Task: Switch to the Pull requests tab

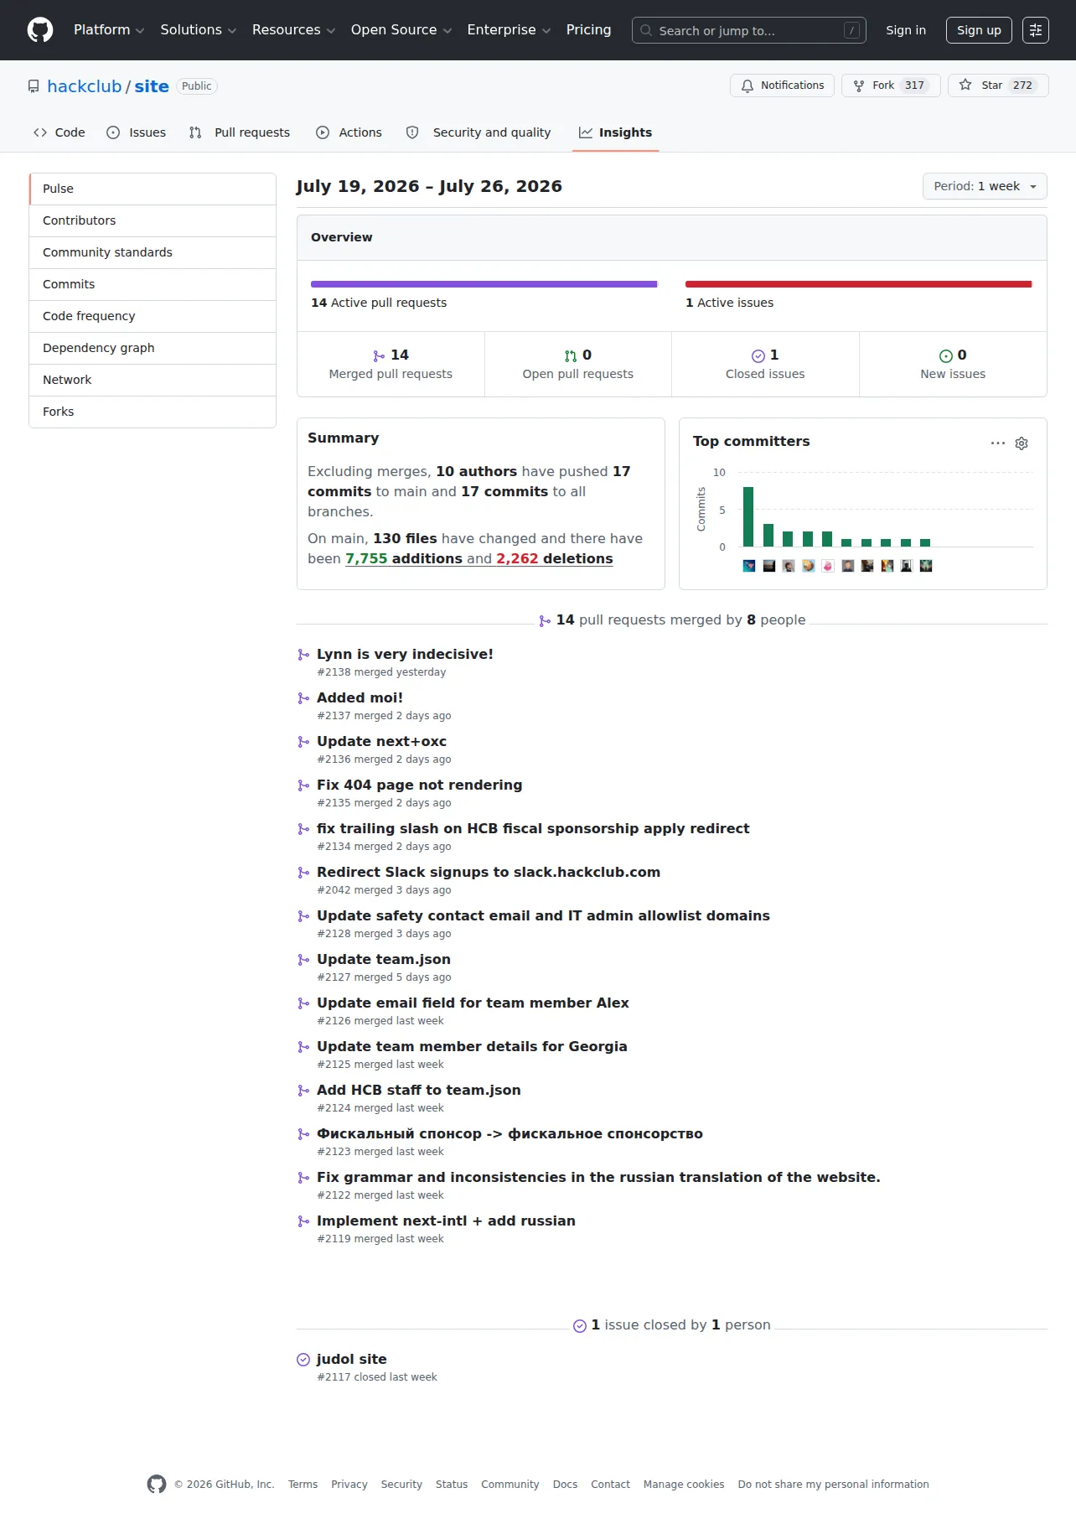Action: pyautogui.click(x=240, y=132)
